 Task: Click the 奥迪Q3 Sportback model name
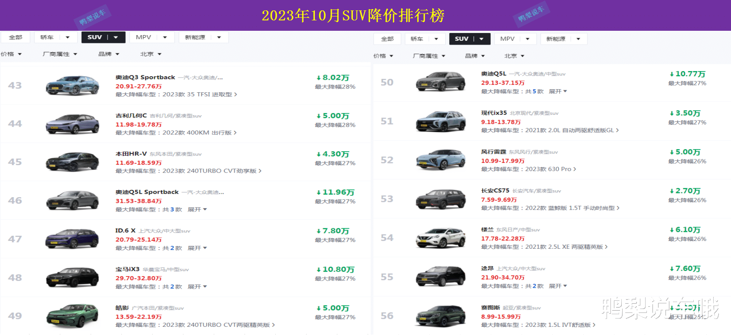click(x=145, y=77)
